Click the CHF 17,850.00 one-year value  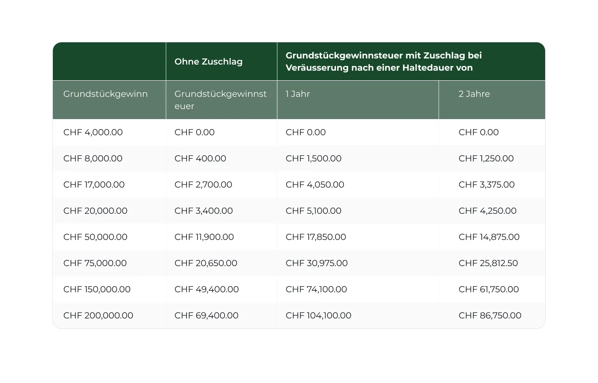tap(316, 237)
